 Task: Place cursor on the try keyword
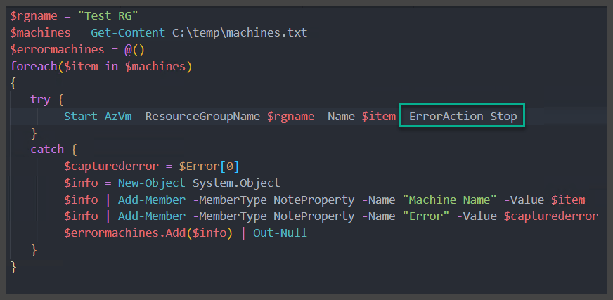coord(40,99)
